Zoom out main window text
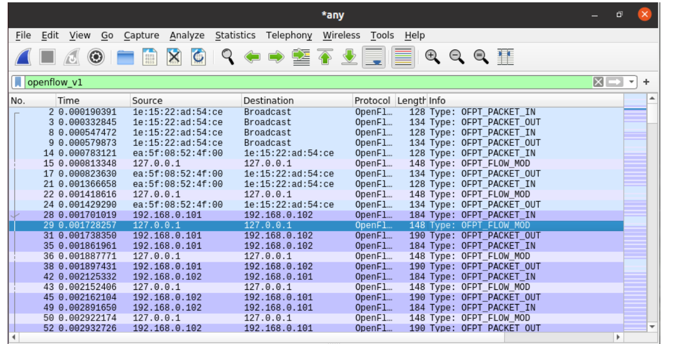 (457, 56)
